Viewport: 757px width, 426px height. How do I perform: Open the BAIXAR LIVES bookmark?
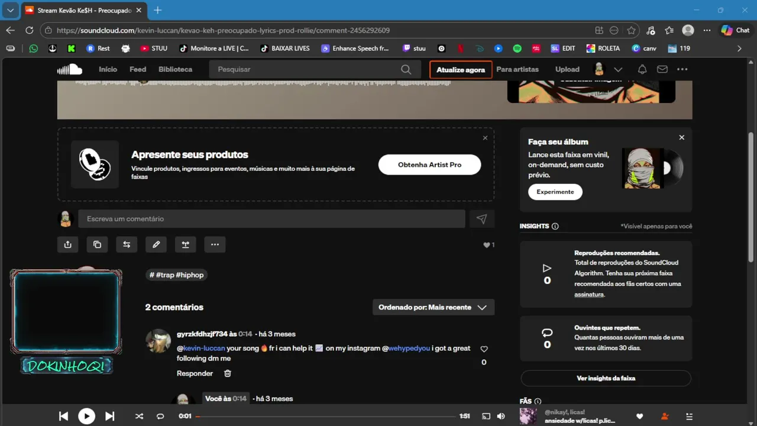(x=285, y=49)
